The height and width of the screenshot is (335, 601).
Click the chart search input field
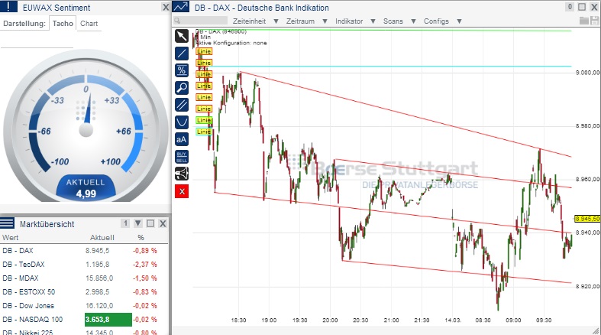(201, 21)
